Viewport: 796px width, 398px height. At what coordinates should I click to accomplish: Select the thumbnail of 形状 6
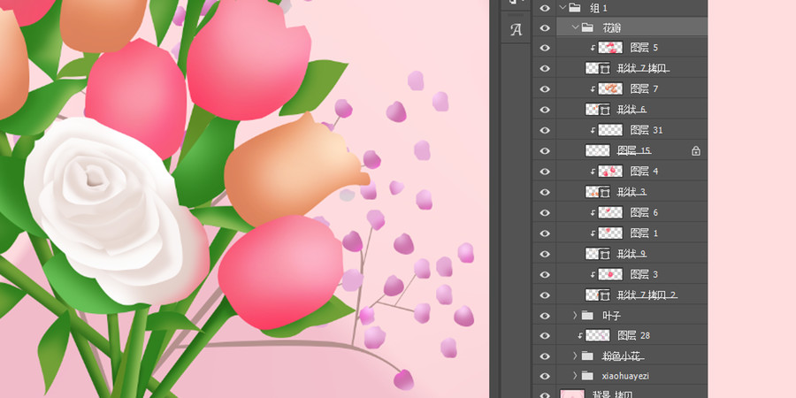(x=598, y=110)
